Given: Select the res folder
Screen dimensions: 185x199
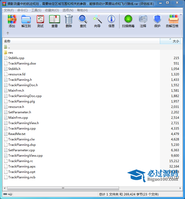Looking at the screenshot, I should pyautogui.click(x=11, y=53).
